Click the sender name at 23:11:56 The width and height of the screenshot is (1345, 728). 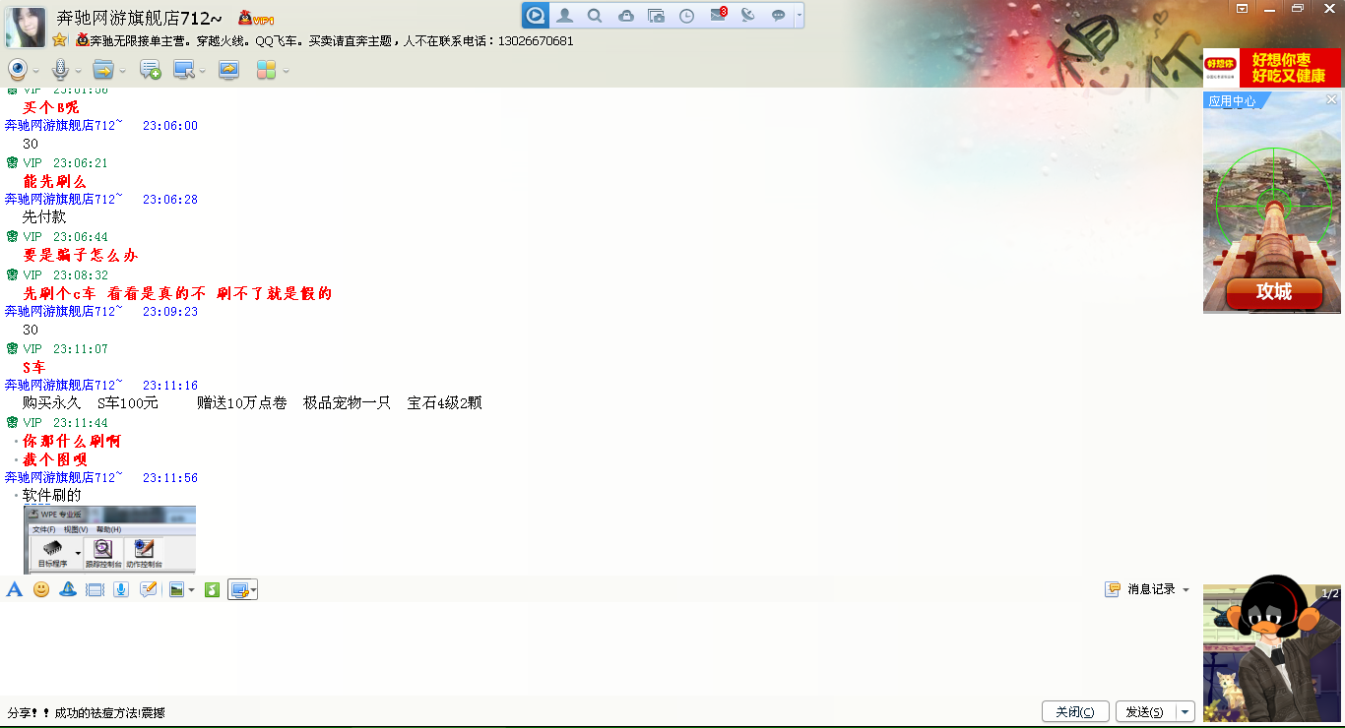(x=64, y=478)
